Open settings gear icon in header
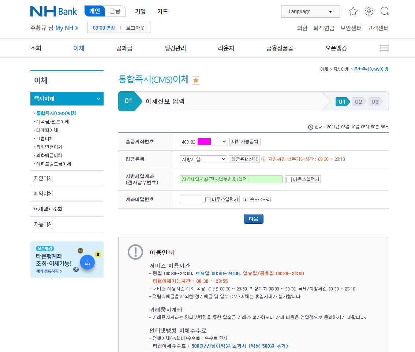The height and width of the screenshot is (352, 415). [369, 11]
